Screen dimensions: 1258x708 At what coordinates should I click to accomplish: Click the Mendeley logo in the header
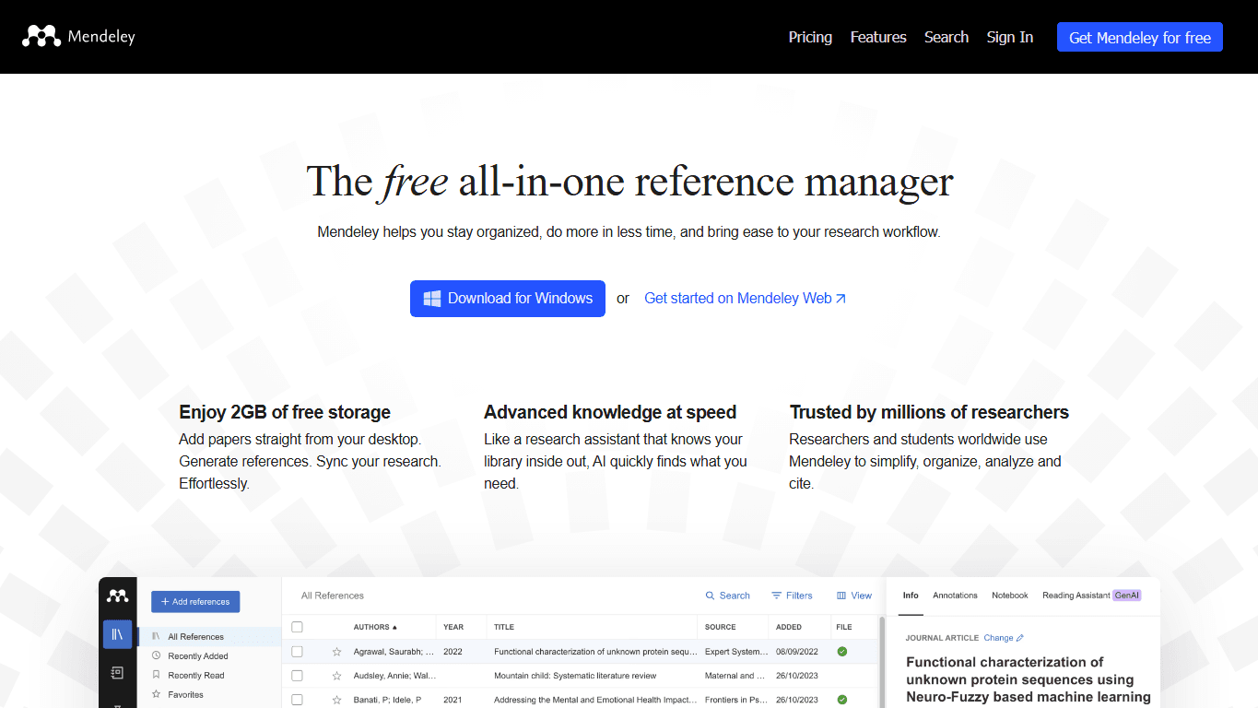point(79,37)
